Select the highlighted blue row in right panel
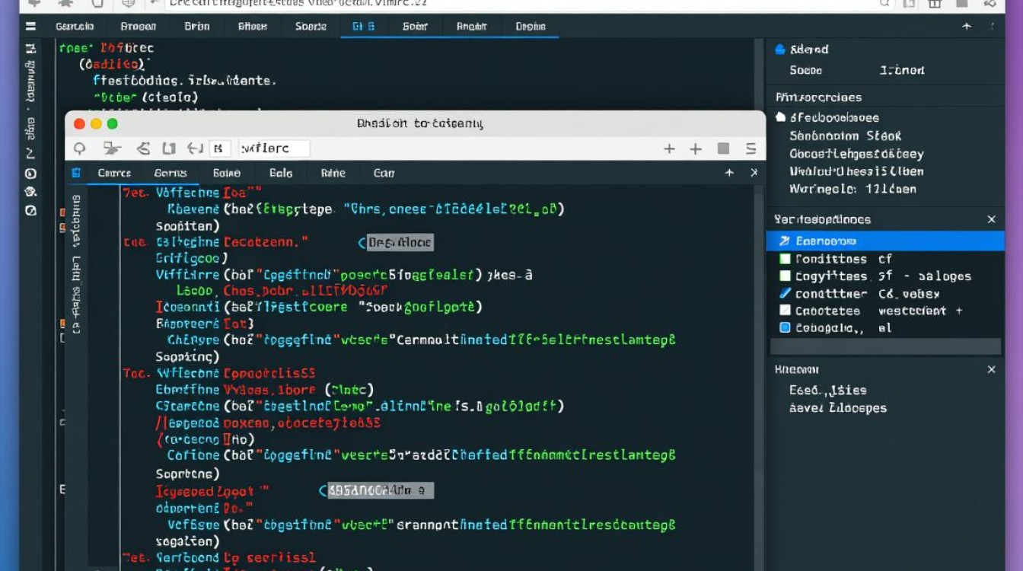 coord(884,241)
